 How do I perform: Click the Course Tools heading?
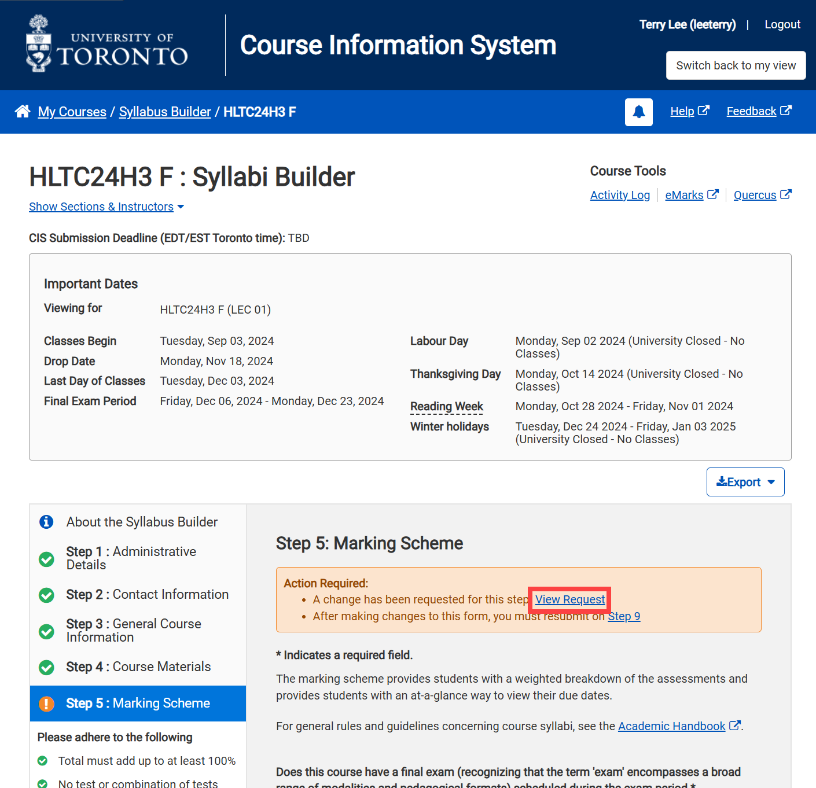pyautogui.click(x=628, y=171)
